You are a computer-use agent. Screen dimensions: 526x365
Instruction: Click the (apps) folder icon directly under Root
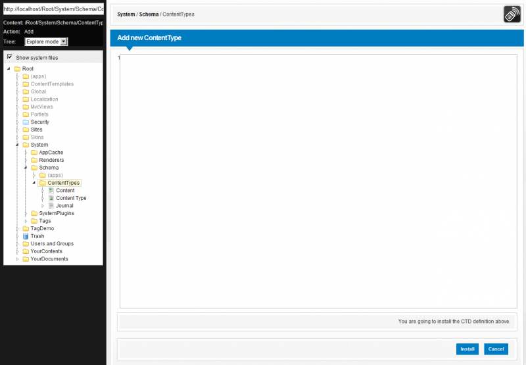tap(26, 76)
